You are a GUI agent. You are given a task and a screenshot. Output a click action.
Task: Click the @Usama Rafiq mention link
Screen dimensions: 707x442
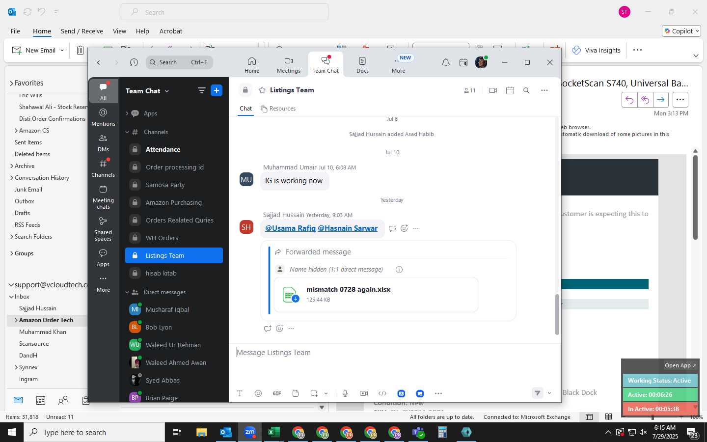[290, 228]
